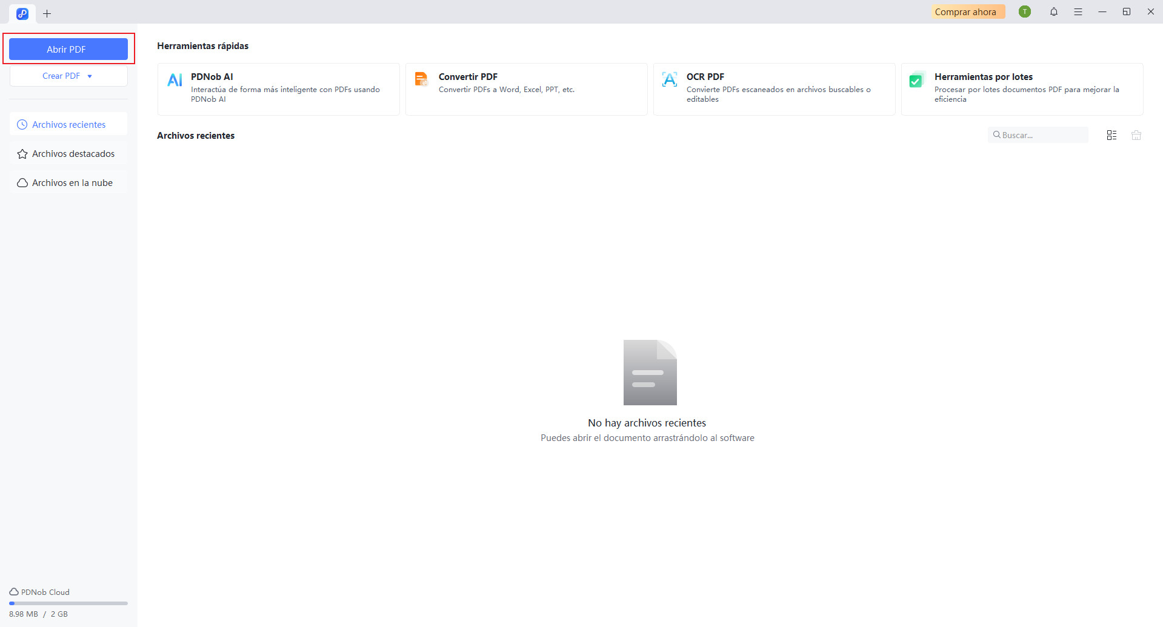Close the PDNob window

(1151, 12)
